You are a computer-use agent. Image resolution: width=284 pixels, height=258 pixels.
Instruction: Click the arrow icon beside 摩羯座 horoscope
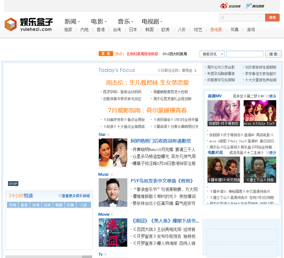[x=195, y=70]
